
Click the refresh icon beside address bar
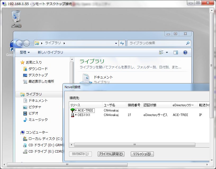[122, 43]
